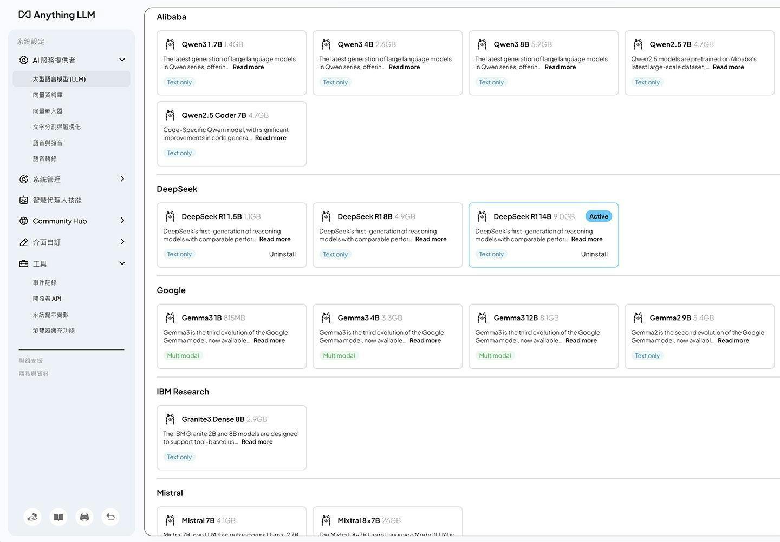Click the 智慧代理人技能 robot icon
This screenshot has width=780, height=542.
pyautogui.click(x=23, y=200)
